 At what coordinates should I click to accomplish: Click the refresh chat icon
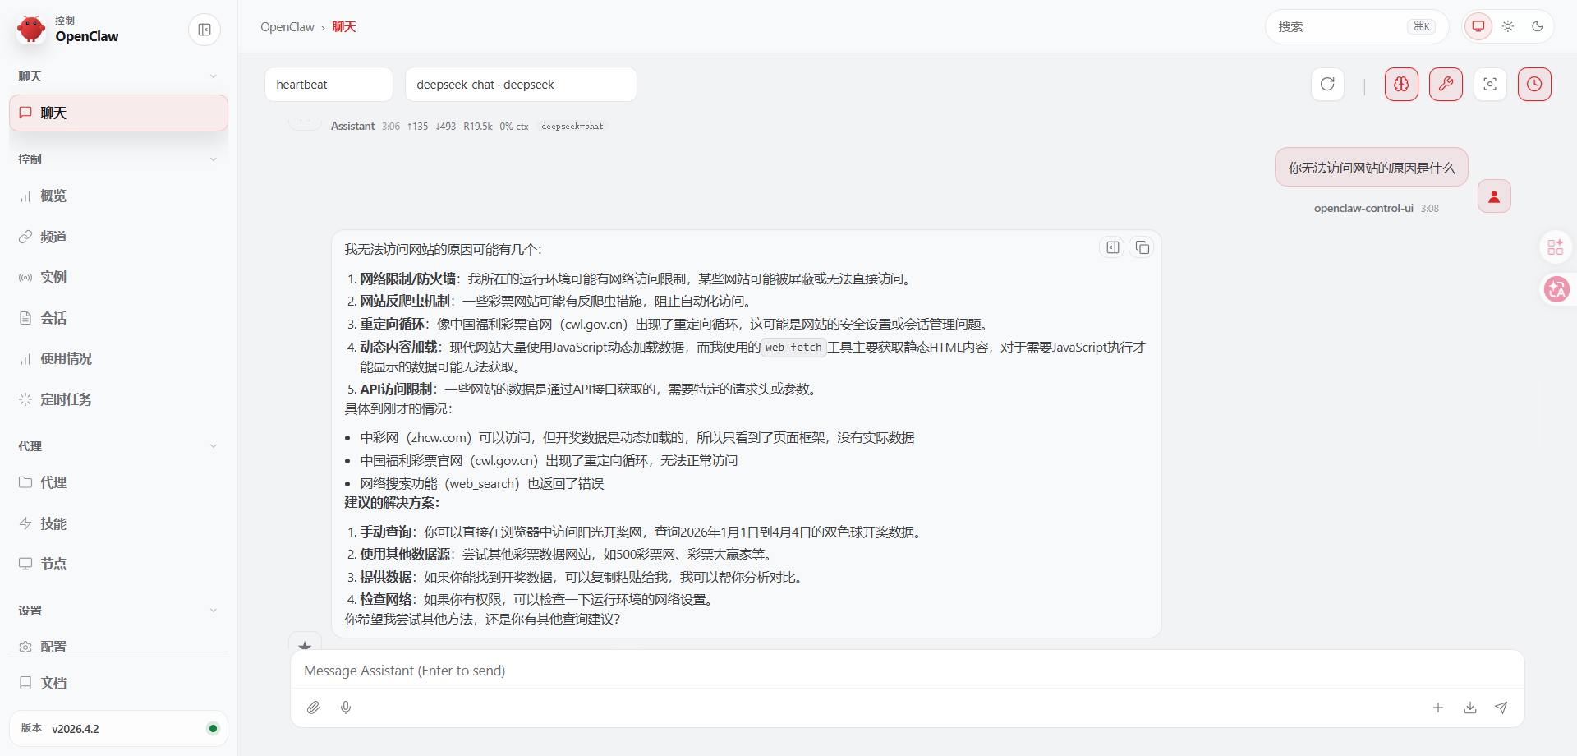1327,85
